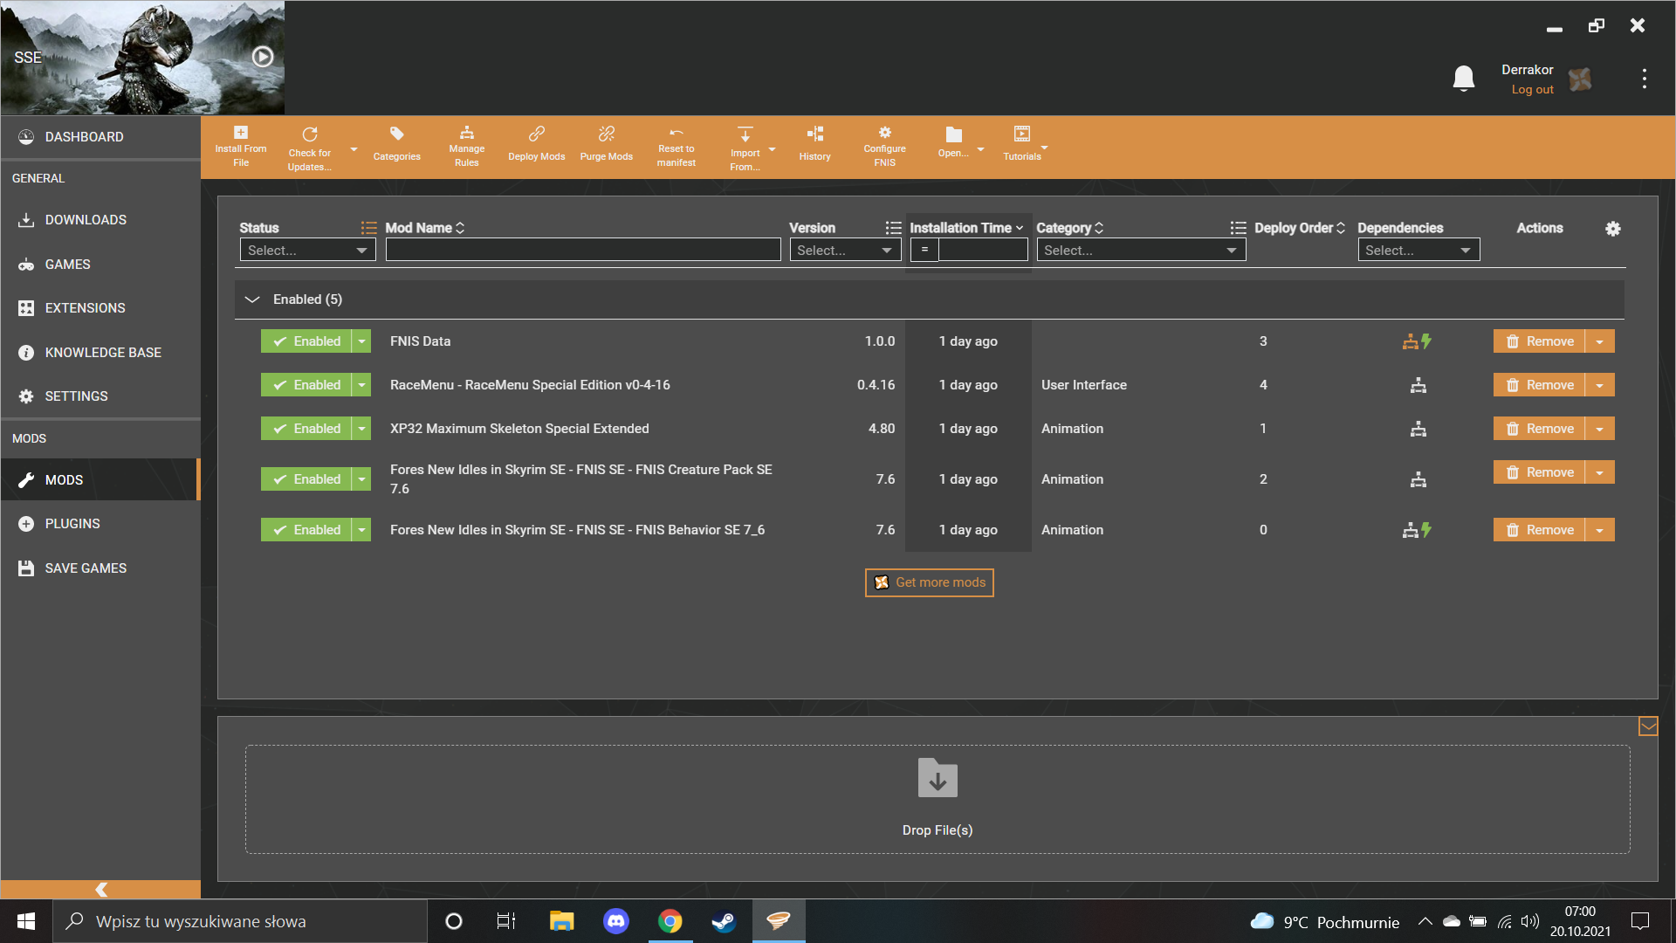1676x943 pixels.
Task: Open Save Games section
Action: (x=100, y=568)
